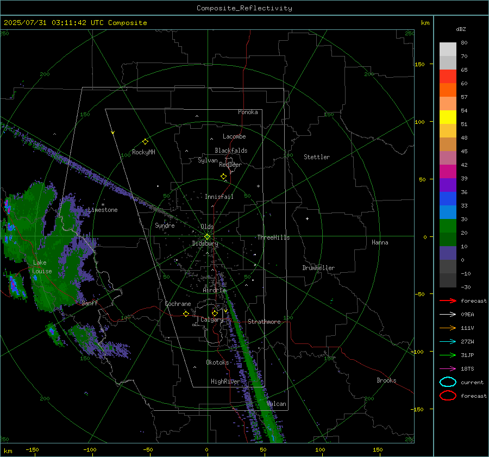Image resolution: width=489 pixels, height=457 pixels.
Task: Click the yellow 51 dBZ color swatch
Action: pyautogui.click(x=448, y=117)
